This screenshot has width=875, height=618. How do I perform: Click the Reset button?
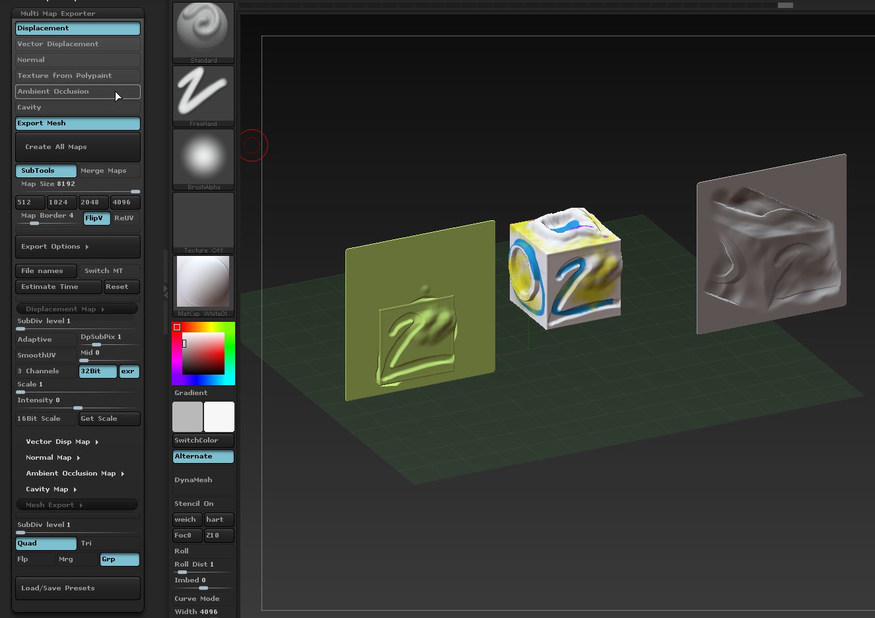(122, 287)
